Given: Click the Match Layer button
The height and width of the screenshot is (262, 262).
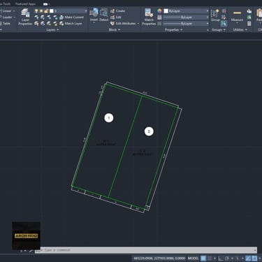Looking at the screenshot, I should point(71,24).
